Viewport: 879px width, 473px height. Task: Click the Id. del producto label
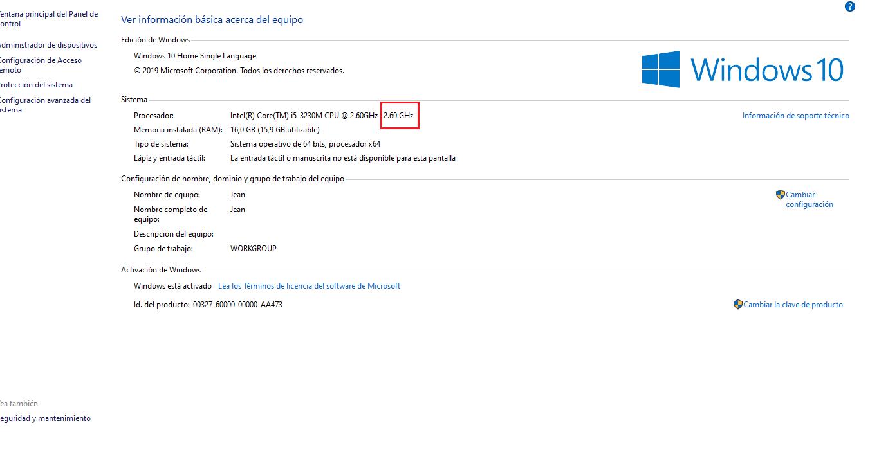point(162,305)
